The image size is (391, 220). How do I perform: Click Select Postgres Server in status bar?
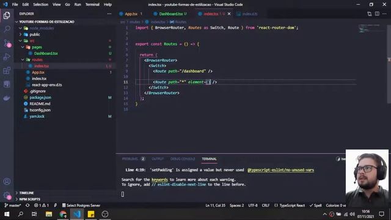tap(81, 205)
